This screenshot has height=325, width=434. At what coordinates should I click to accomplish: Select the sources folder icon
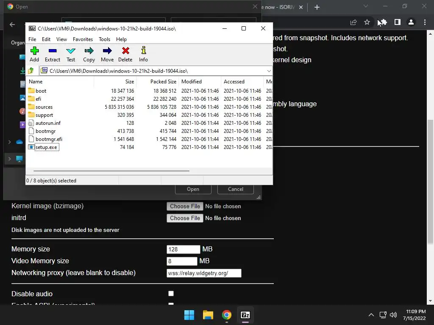[31, 107]
